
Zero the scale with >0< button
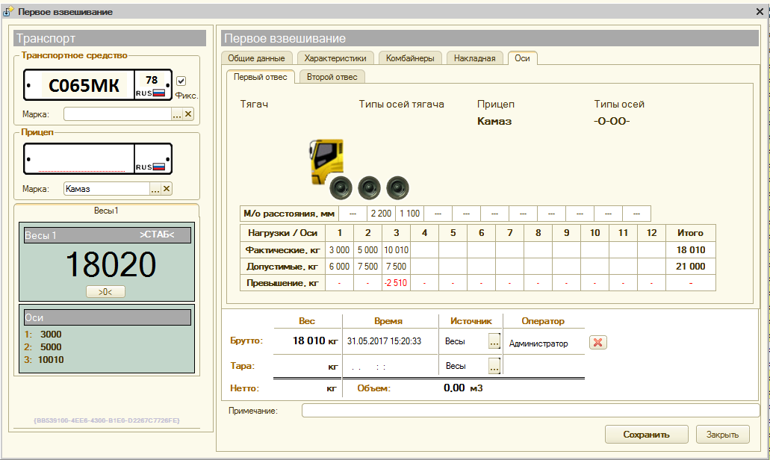105,291
